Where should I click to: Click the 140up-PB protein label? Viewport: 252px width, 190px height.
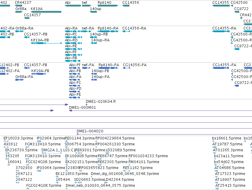pos(100,71)
